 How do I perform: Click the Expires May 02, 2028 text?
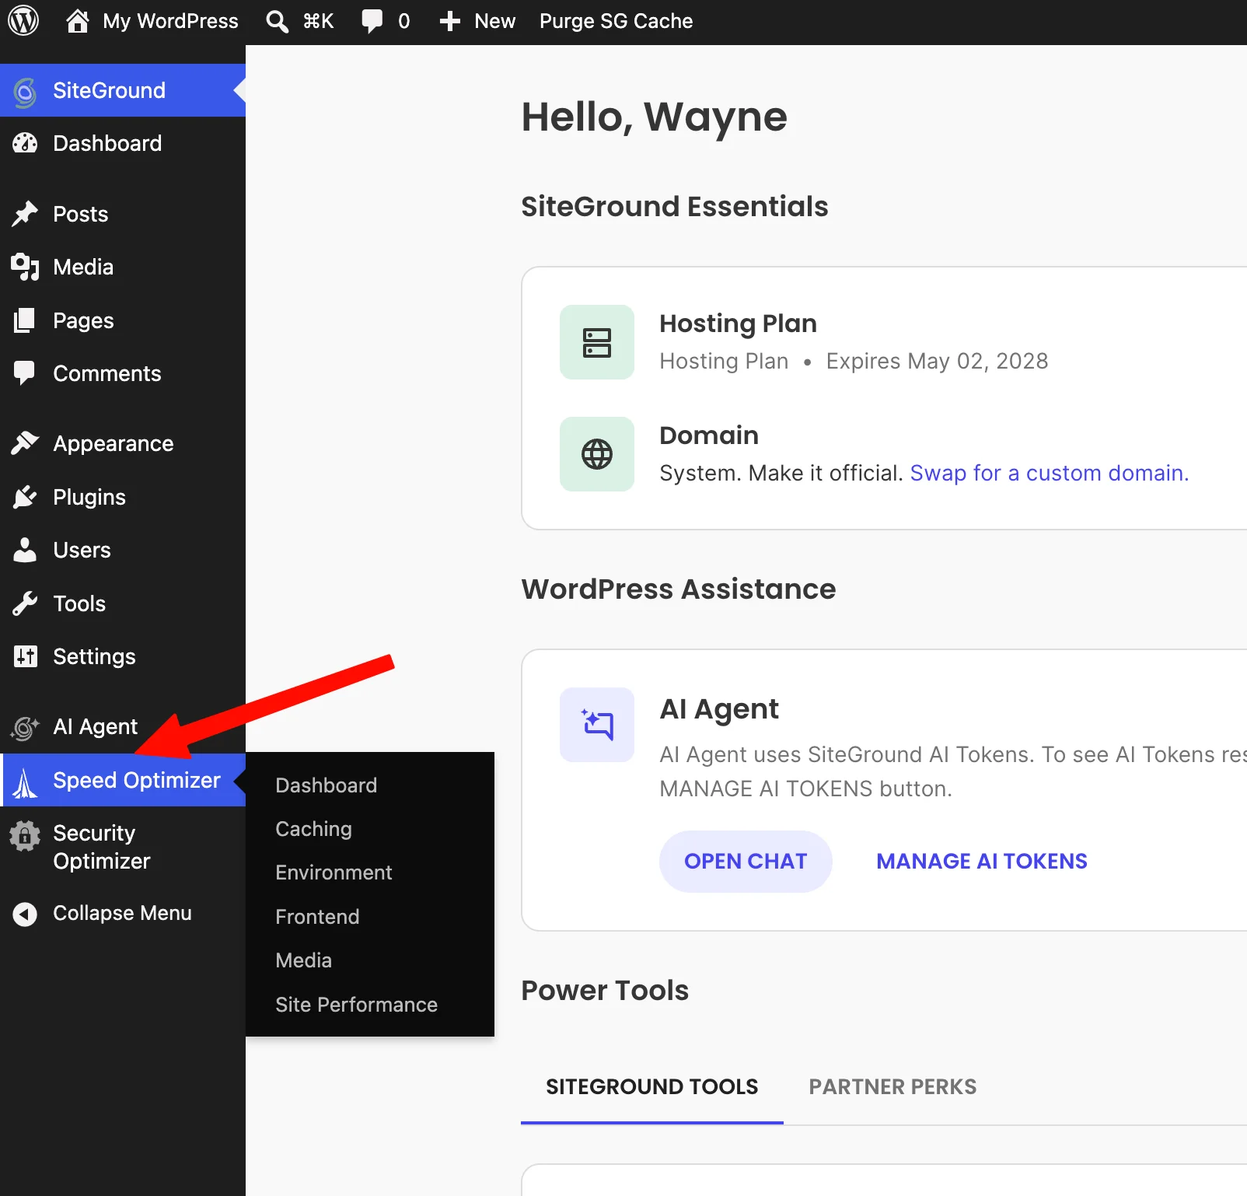click(x=937, y=361)
